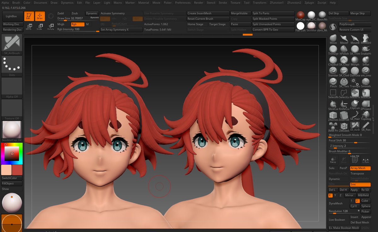
Task: Toggle Array Mesh button
Action: point(360,168)
